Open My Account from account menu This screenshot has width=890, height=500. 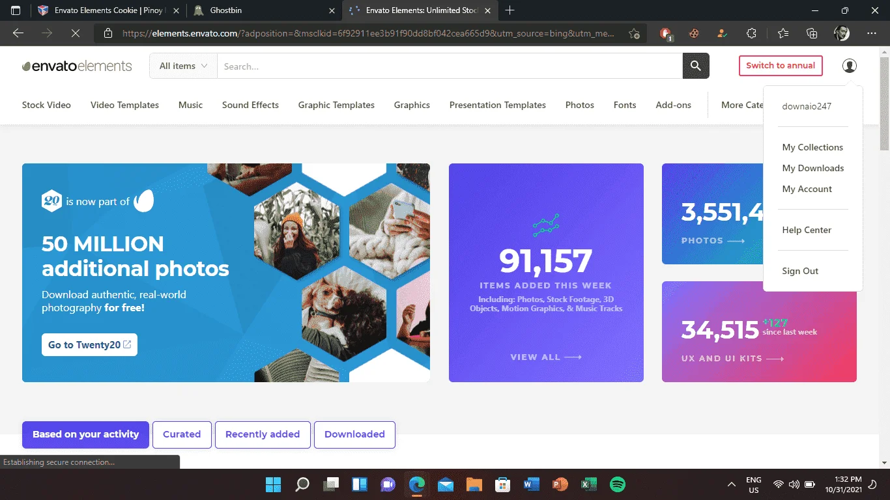click(807, 189)
